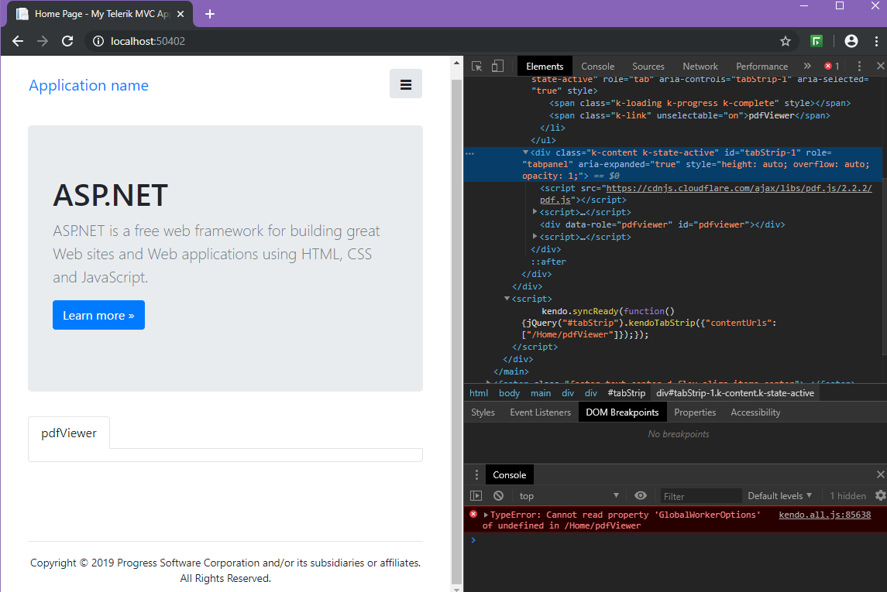Screen dimensions: 887x592
Task: Click the ellipsis beside the selected node
Action: click(469, 153)
